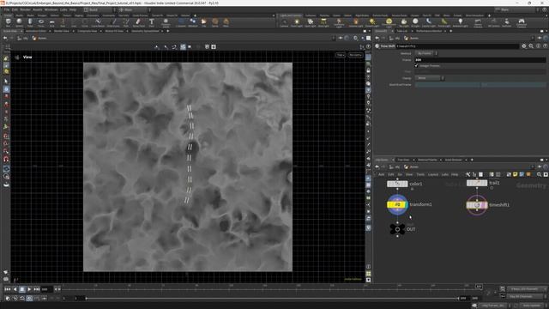The width and height of the screenshot is (549, 309).
Task: Open the Method dropdown showing By Frame
Action: (426, 53)
